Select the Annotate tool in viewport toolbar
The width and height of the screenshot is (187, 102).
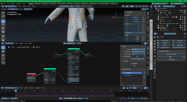tap(3, 36)
